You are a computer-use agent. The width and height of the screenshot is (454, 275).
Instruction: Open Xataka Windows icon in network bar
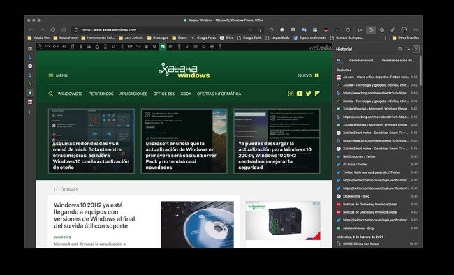click(x=163, y=46)
